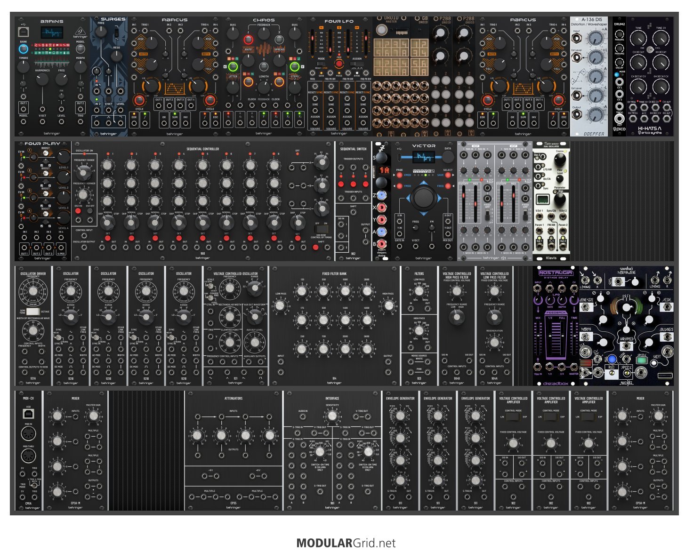Click the YMOD button on Victor
This screenshot has height=553, width=693.
point(399,186)
